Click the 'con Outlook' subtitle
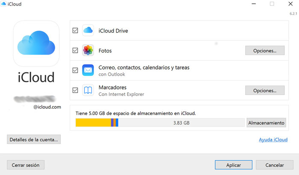This screenshot has width=299, height=175. tap(112, 74)
